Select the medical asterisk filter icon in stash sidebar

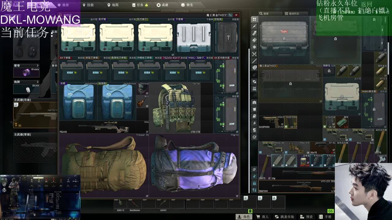[254, 47]
